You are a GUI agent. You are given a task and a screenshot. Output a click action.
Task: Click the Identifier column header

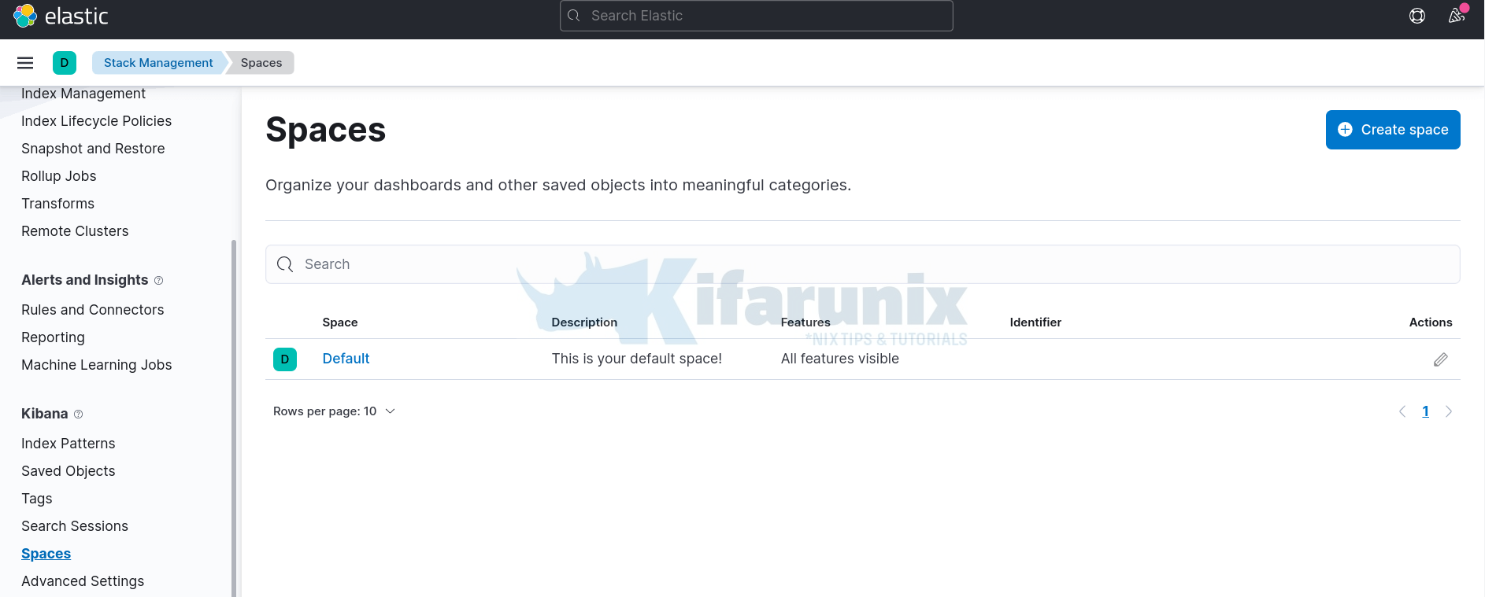pyautogui.click(x=1035, y=322)
